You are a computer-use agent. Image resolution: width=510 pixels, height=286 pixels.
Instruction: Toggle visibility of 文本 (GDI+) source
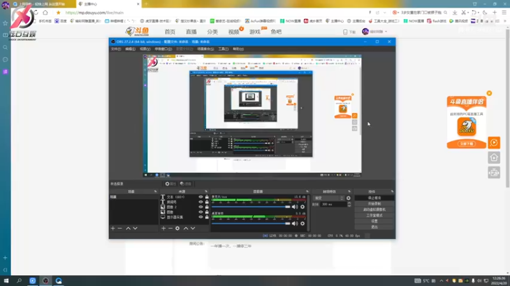click(201, 197)
